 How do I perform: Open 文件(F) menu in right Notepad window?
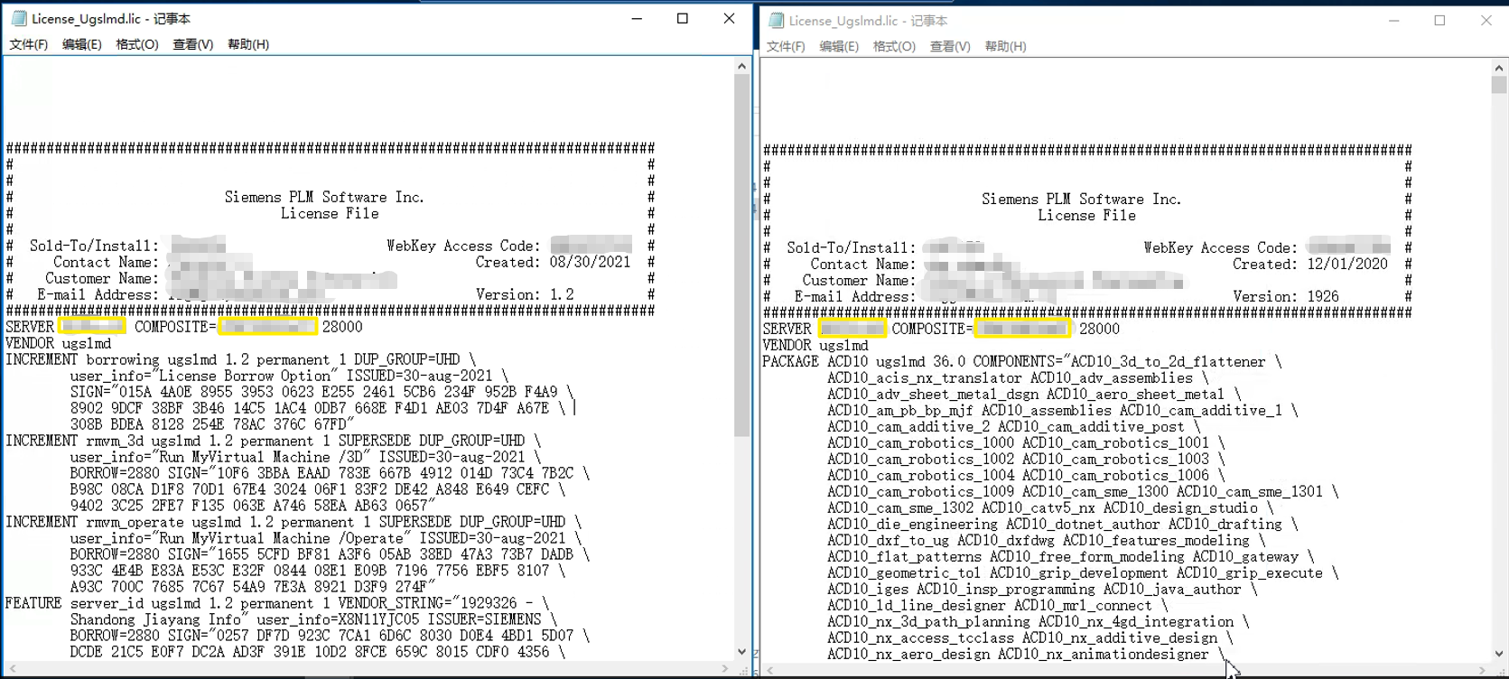click(786, 46)
